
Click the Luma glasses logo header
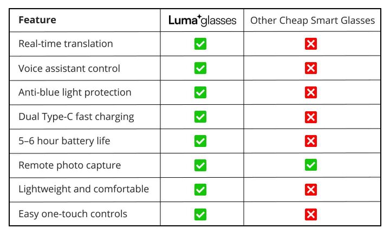202,21
